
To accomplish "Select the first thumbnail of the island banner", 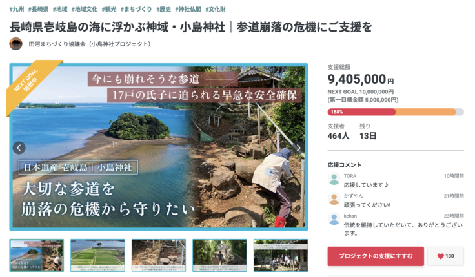I will pyautogui.click(x=37, y=256).
